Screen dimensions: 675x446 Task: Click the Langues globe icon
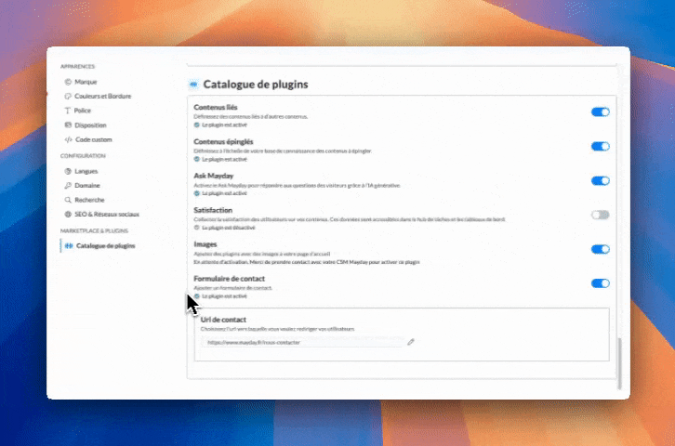(68, 171)
